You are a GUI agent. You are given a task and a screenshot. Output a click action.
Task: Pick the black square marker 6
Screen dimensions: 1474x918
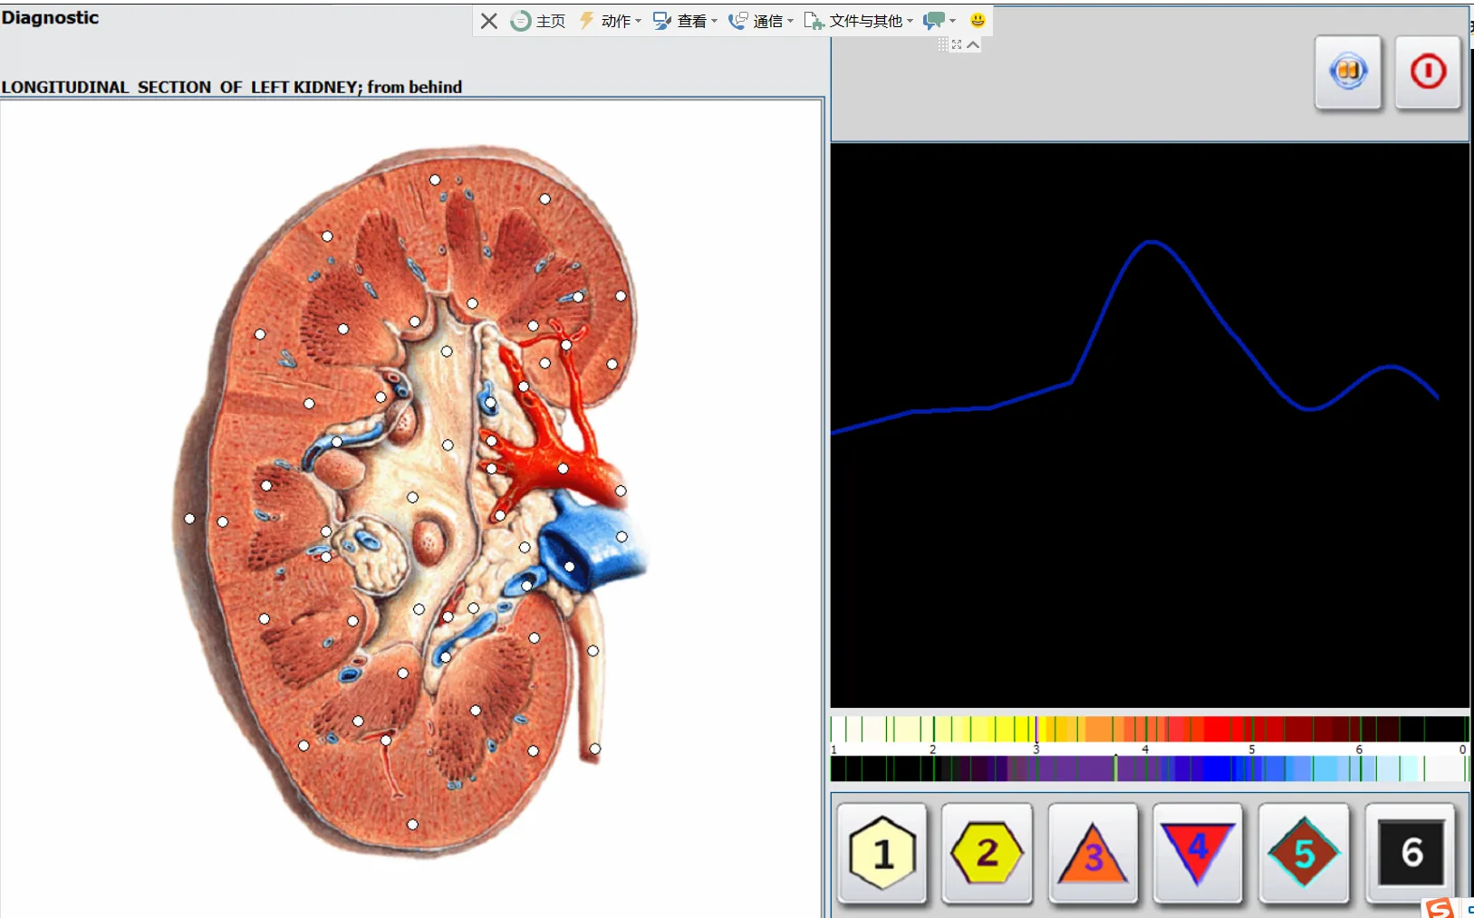pyautogui.click(x=1411, y=853)
